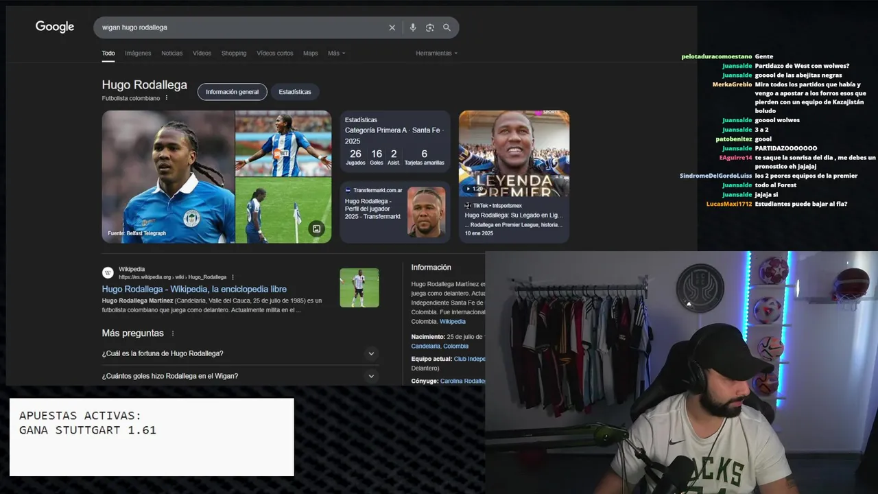Click the Wikipedia result thumbnail image
This screenshot has height=494, width=878.
(x=359, y=287)
